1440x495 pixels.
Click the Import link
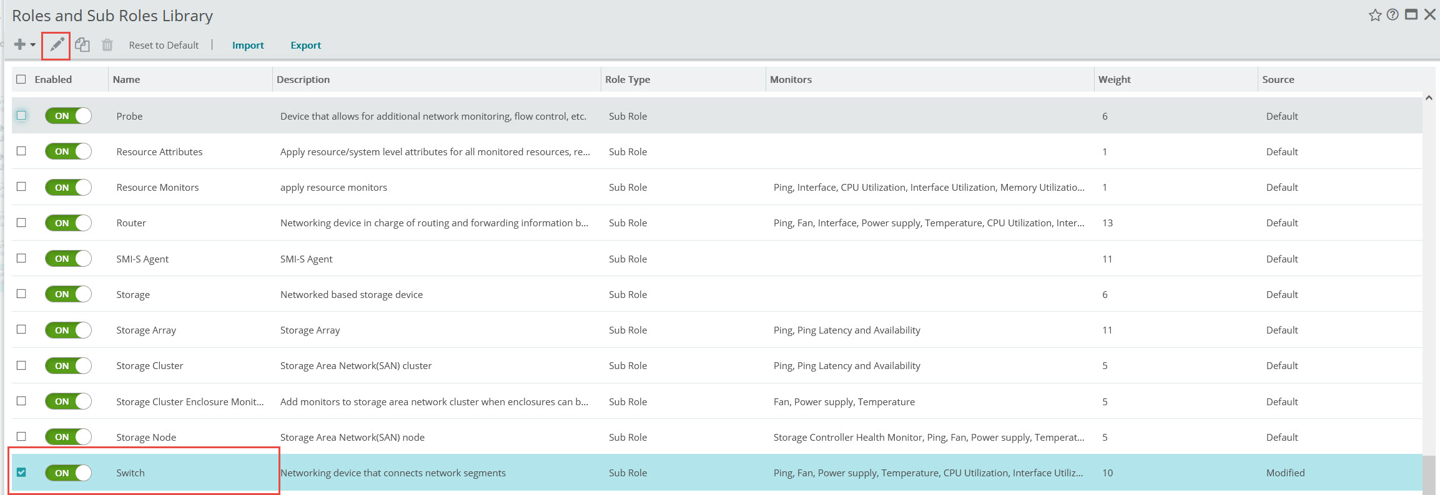coord(248,45)
